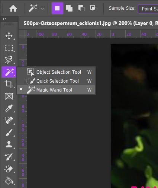Image resolution: width=158 pixels, height=188 pixels.
Task: Expand the toolbar with the double-arrow
Action: pyautogui.click(x=4, y=19)
